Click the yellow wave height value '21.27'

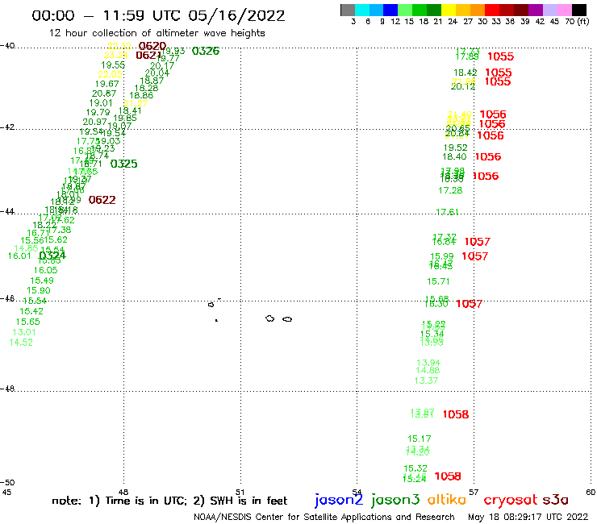(x=136, y=103)
